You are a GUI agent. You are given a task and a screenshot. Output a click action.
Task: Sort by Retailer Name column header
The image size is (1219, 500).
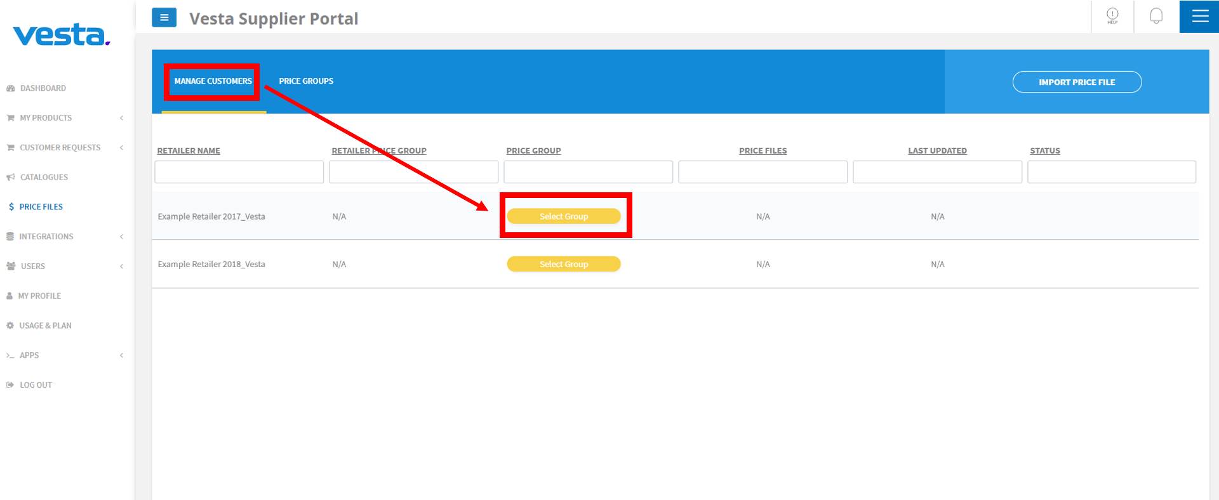pos(189,151)
